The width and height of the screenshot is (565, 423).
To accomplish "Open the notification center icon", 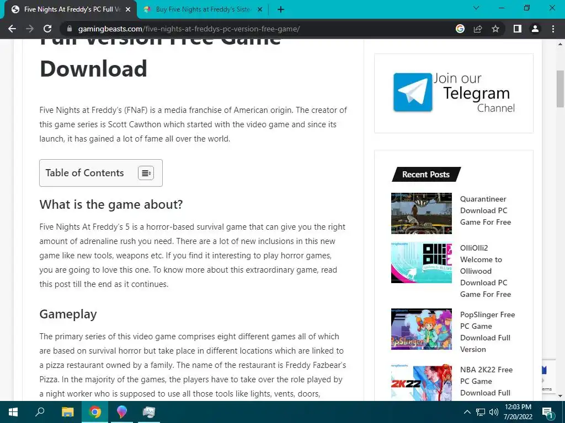I will click(x=547, y=412).
